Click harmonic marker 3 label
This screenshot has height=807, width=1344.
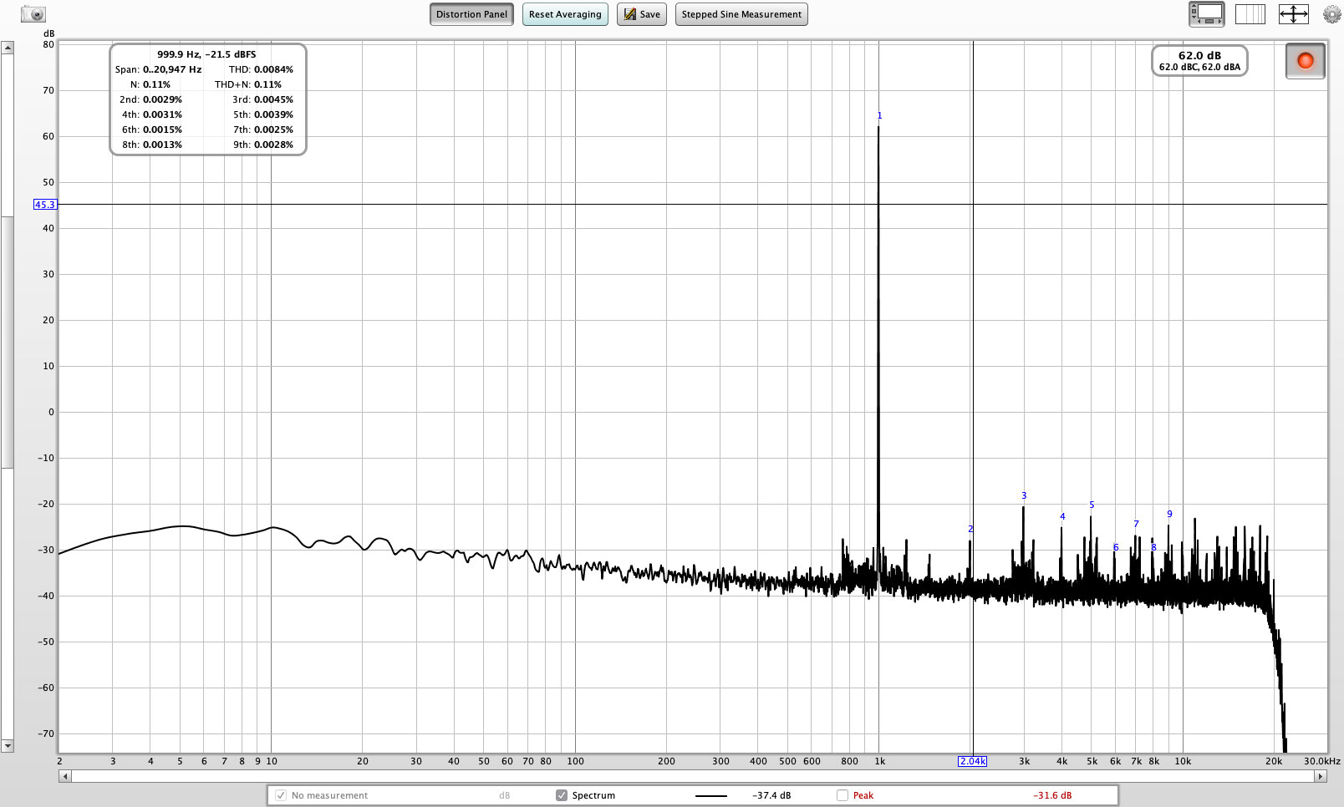(1024, 495)
